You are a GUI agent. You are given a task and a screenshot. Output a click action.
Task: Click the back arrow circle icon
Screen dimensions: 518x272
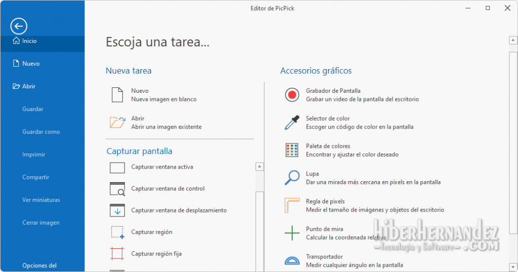(19, 26)
